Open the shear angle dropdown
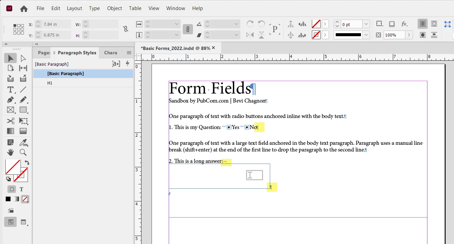 (237, 35)
